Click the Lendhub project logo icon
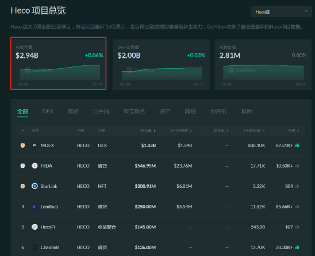The height and width of the screenshot is (256, 315). [34, 207]
